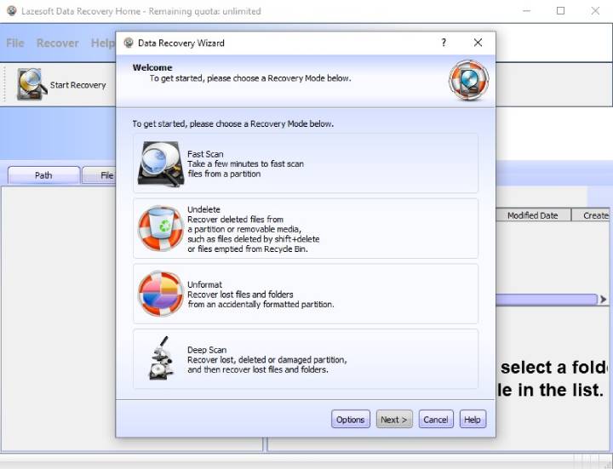613x469 pixels.
Task: Click 'from an accidentally formatted partition.' text
Action: pos(261,304)
